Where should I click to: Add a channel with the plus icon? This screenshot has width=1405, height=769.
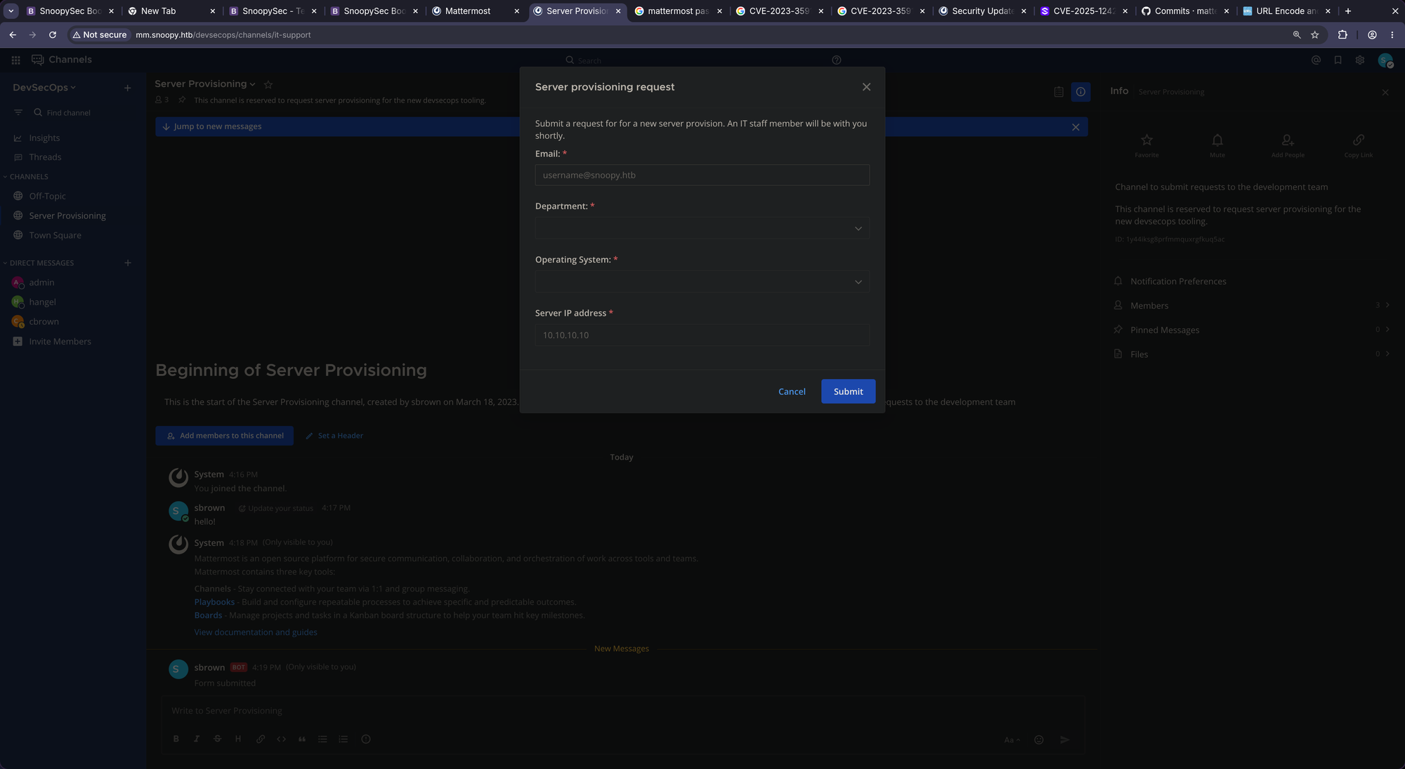[127, 88]
